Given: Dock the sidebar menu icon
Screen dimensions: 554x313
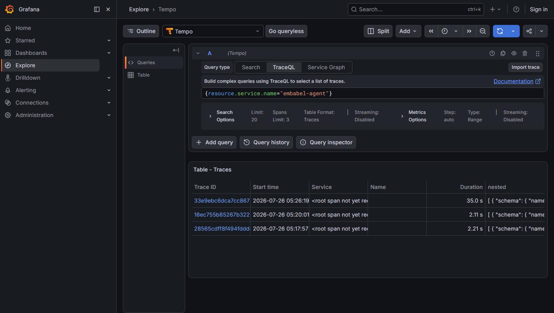Looking at the screenshot, I should click(x=97, y=9).
